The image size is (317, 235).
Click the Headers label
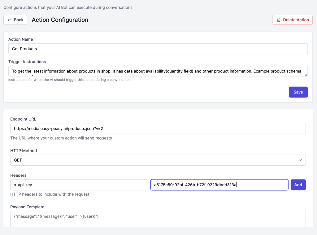pyautogui.click(x=18, y=175)
